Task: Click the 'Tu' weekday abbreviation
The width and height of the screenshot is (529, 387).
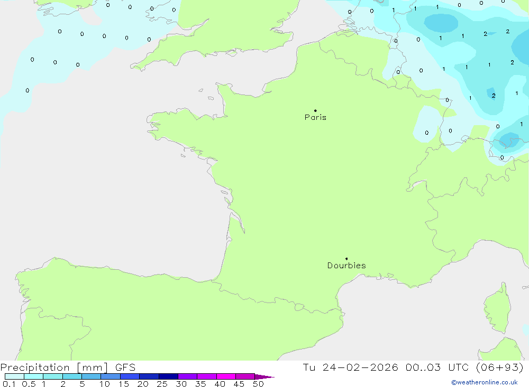Action: 309,367
